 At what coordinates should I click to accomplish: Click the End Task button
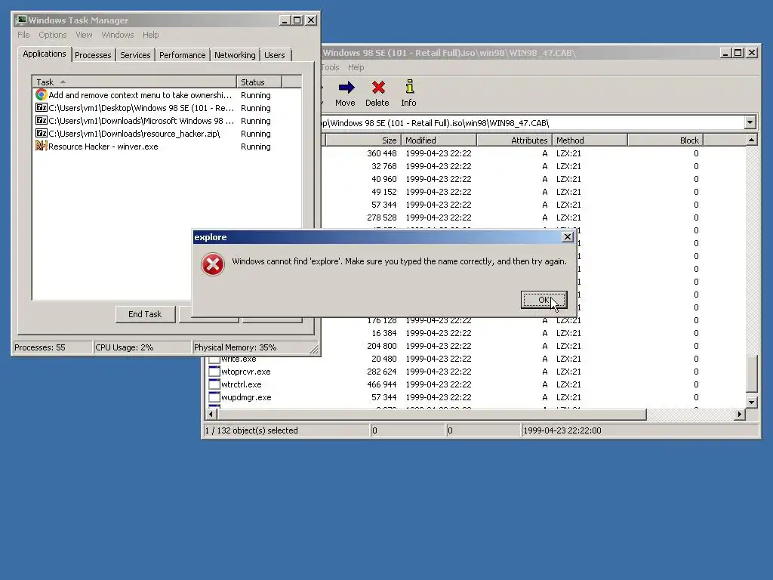(x=145, y=314)
